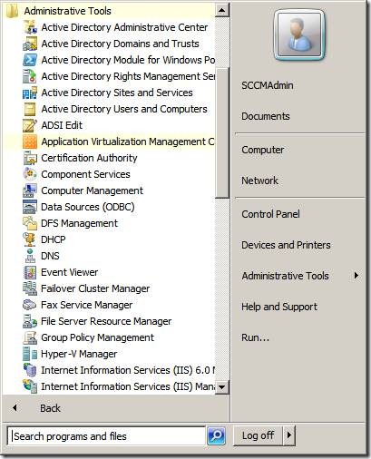Click the Internet Information Services (IIS) Manager icon
Screen dimensions: 371x459
click(x=30, y=386)
